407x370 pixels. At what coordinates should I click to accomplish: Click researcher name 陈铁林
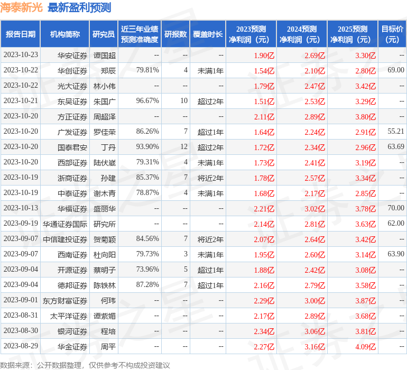tap(104, 285)
